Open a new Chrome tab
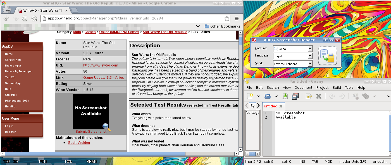 click(74, 11)
